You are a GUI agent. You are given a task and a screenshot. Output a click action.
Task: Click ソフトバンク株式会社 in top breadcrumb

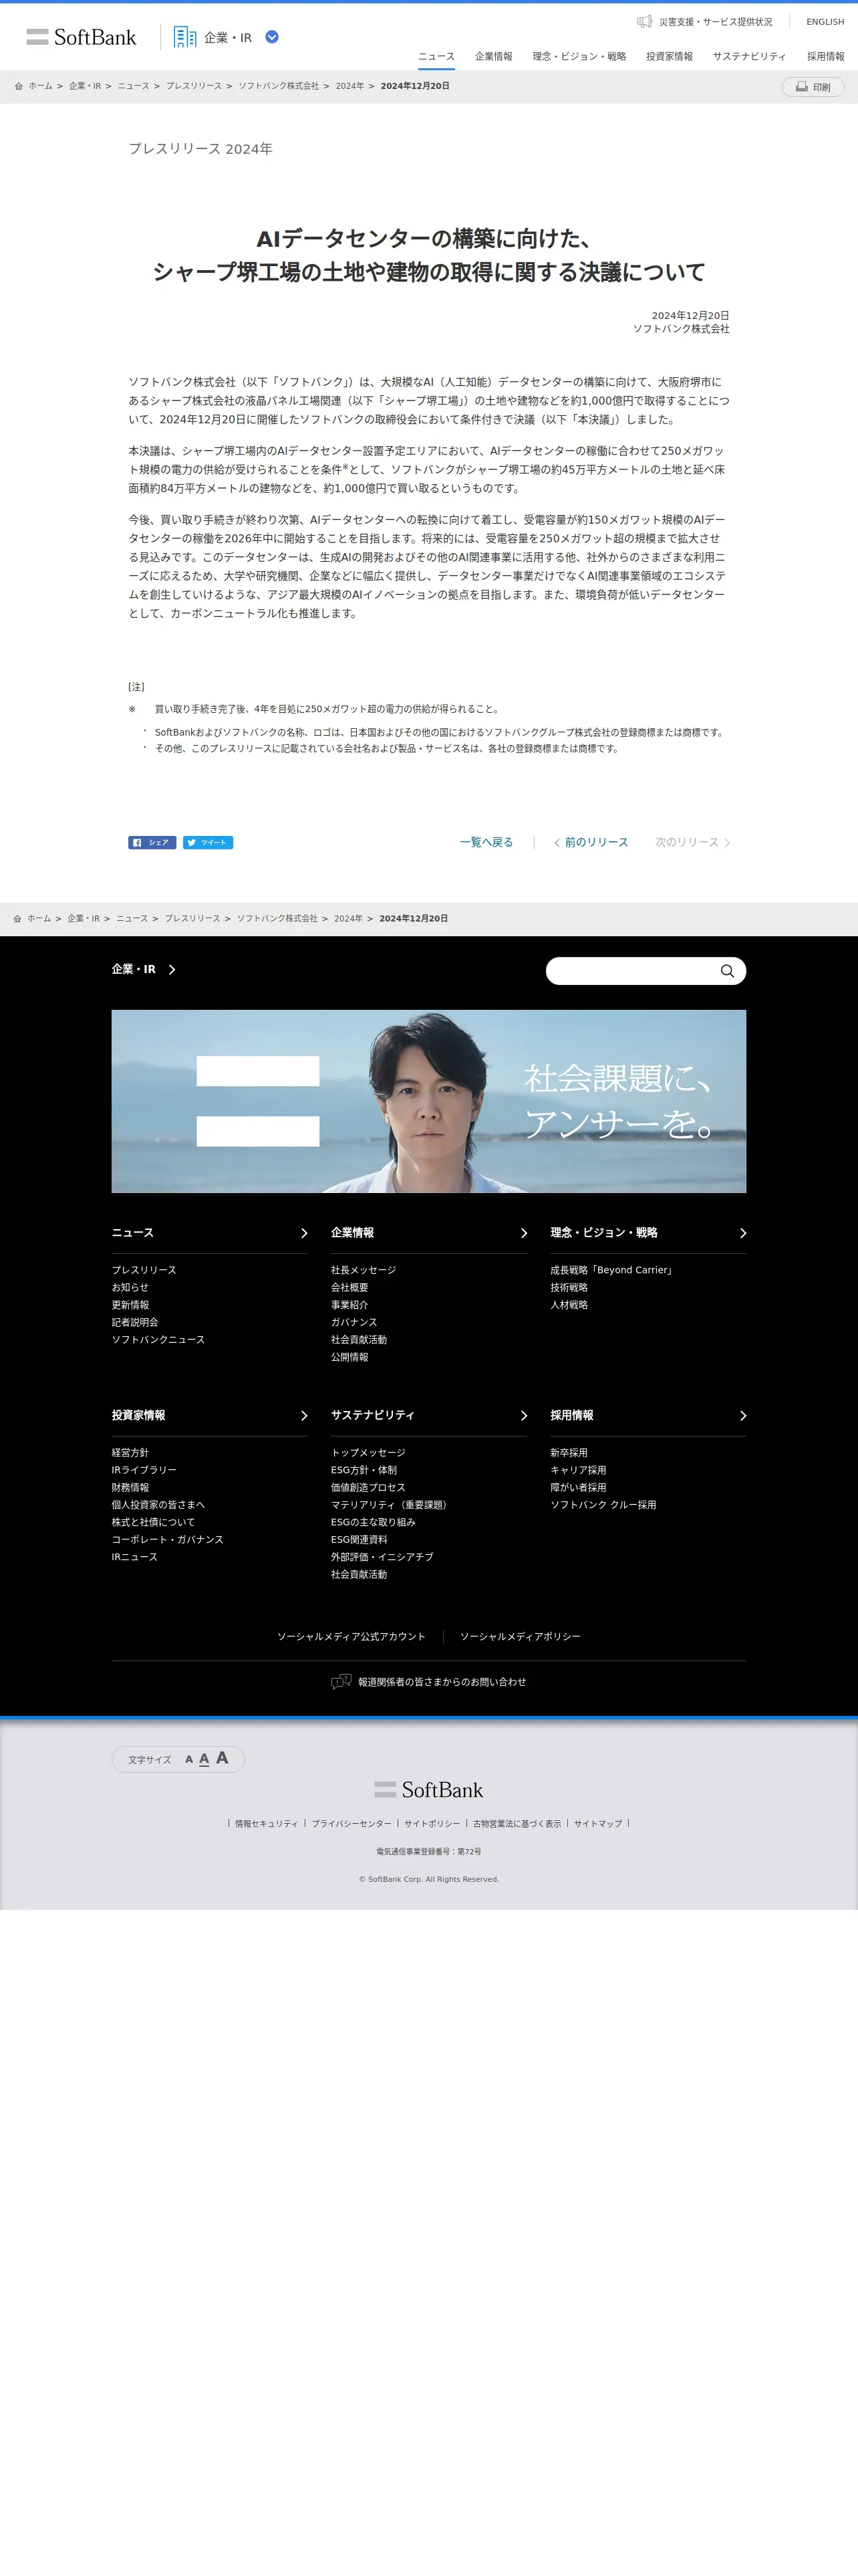(279, 86)
